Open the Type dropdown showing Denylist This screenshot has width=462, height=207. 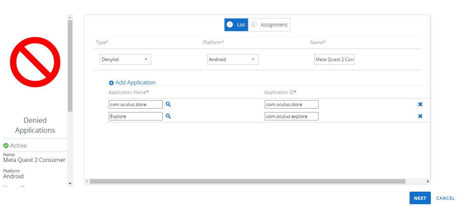tap(125, 59)
